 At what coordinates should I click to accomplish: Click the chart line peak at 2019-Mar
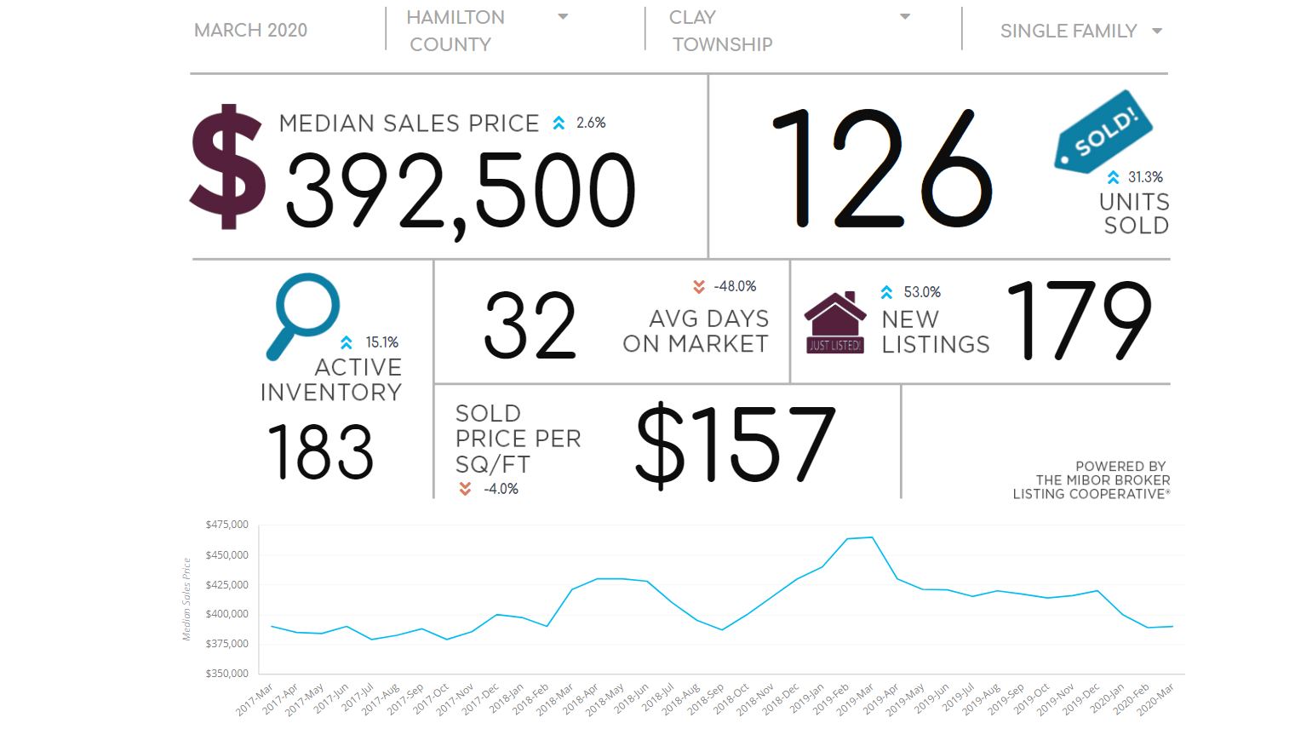coord(872,537)
